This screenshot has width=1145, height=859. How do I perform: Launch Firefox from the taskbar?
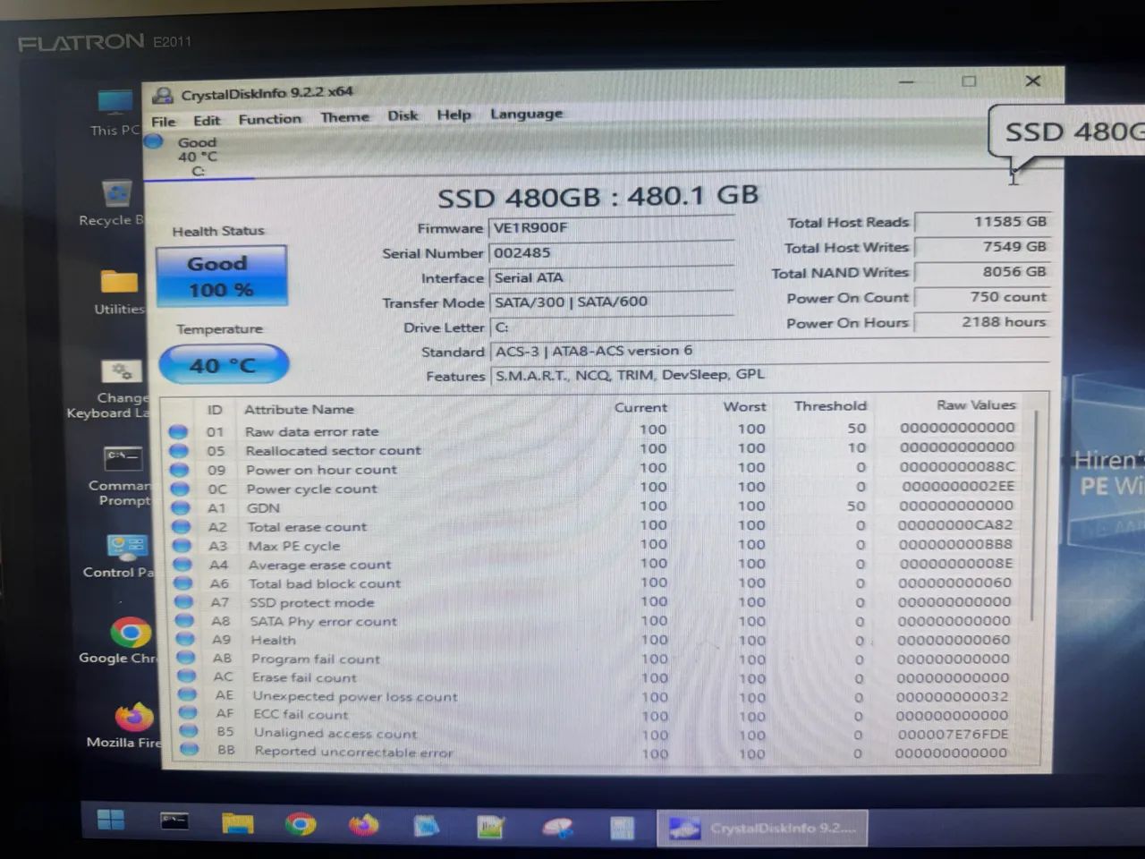coord(363,824)
